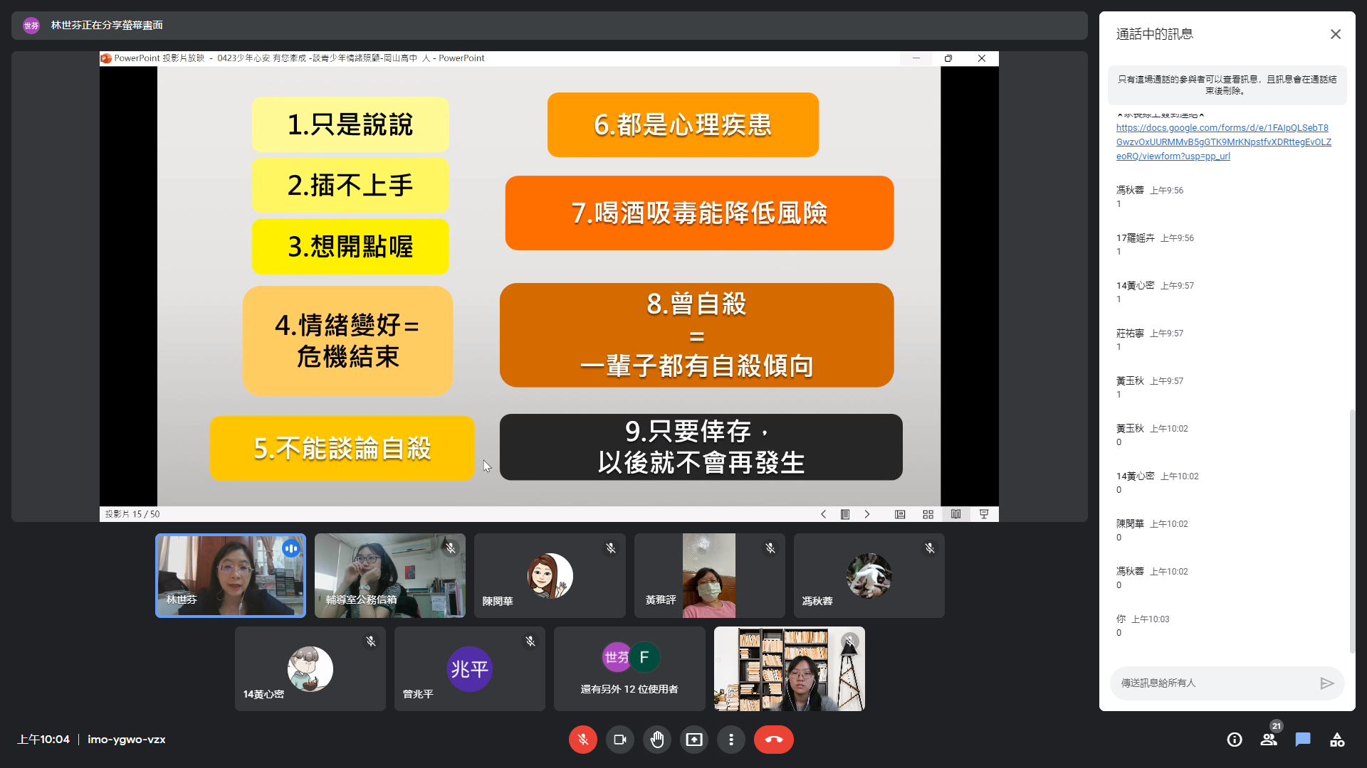This screenshot has height=768, width=1367.
Task: Click the PowerPoint logo in the title bar
Action: coord(106,58)
